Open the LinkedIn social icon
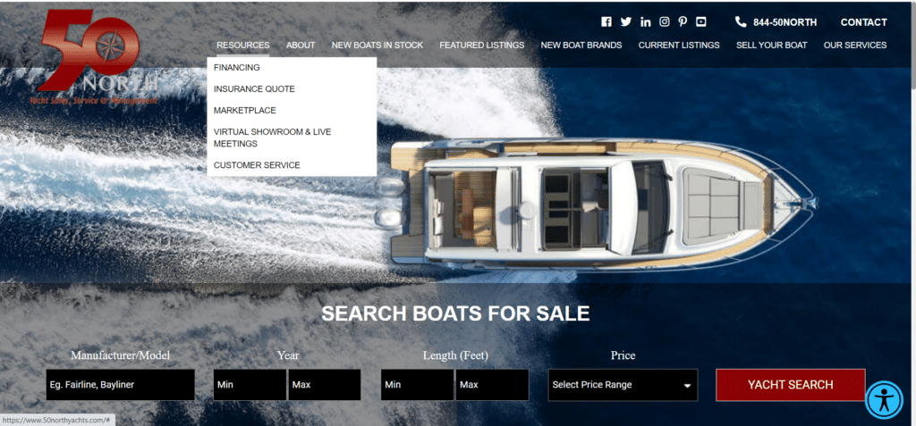 click(645, 22)
